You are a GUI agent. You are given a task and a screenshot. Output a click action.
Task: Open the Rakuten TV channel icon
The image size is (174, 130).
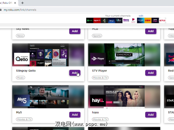97,20
